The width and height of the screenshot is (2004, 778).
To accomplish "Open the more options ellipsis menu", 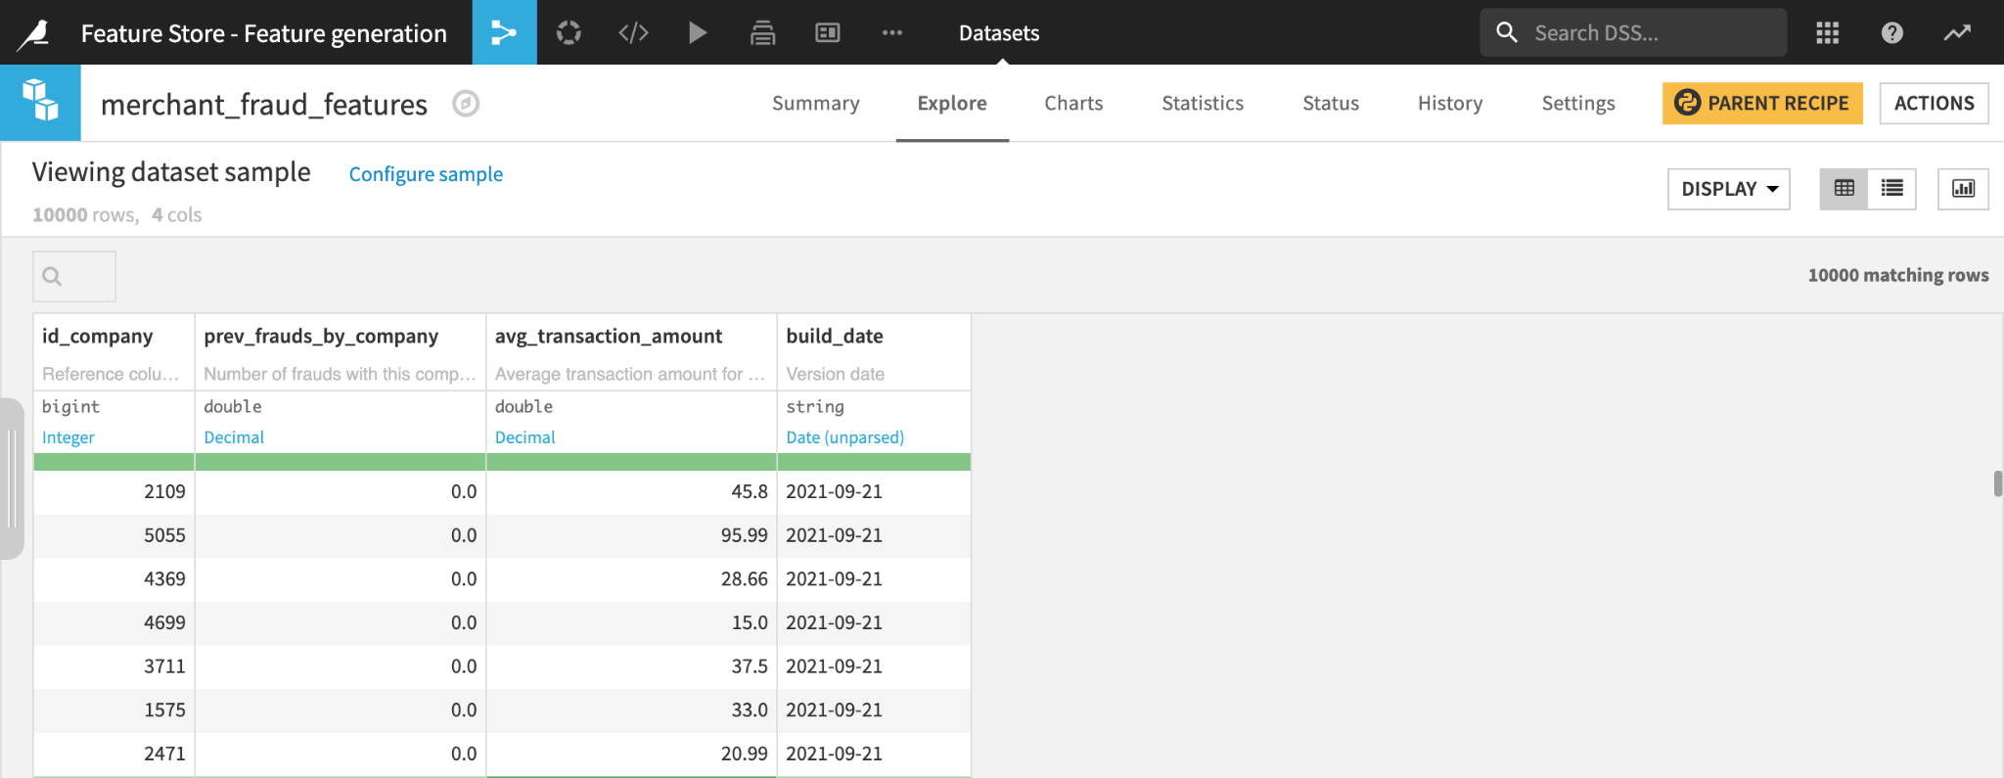I will click(892, 32).
